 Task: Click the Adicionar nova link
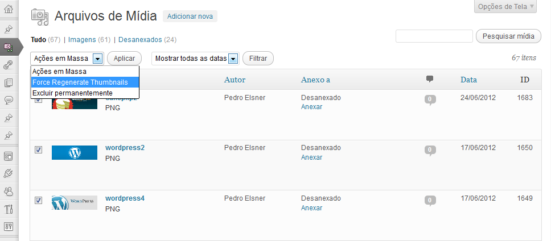click(190, 16)
